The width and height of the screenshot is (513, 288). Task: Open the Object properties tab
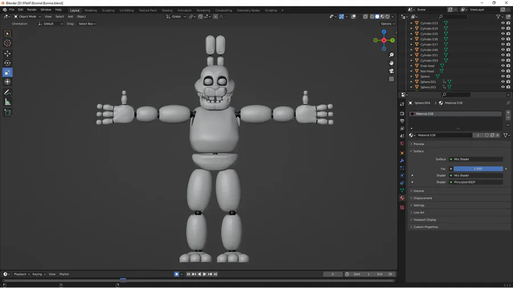tap(402, 153)
